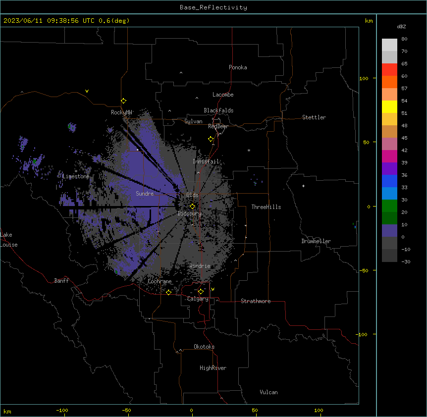
Task: Click the Ponoka city label
Action: click(x=238, y=67)
